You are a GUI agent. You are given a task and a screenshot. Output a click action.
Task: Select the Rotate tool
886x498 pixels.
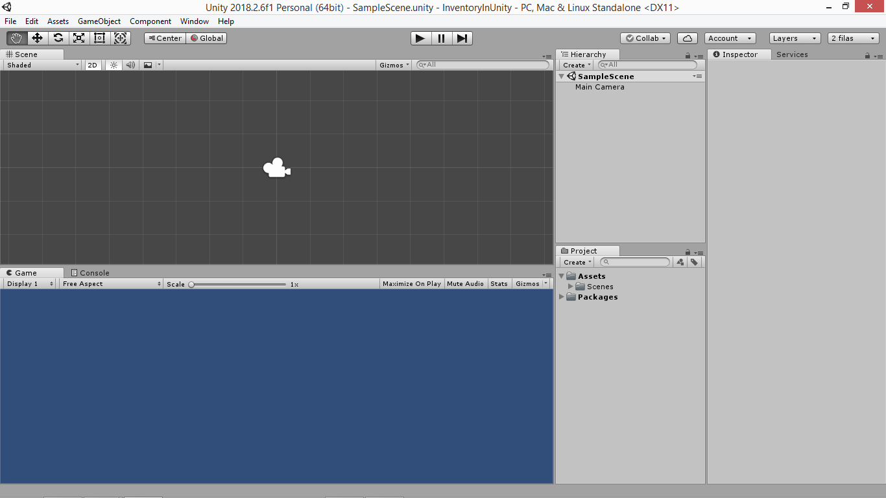click(58, 38)
